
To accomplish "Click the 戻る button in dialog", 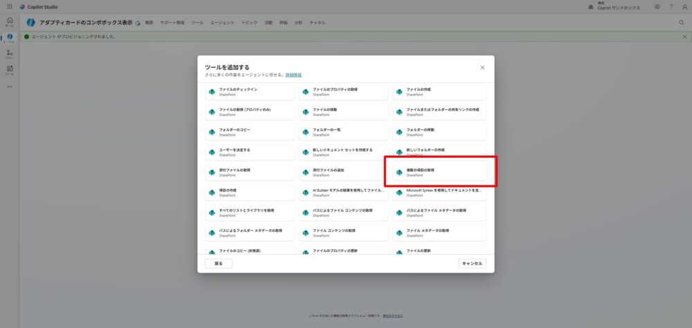I will pos(218,264).
